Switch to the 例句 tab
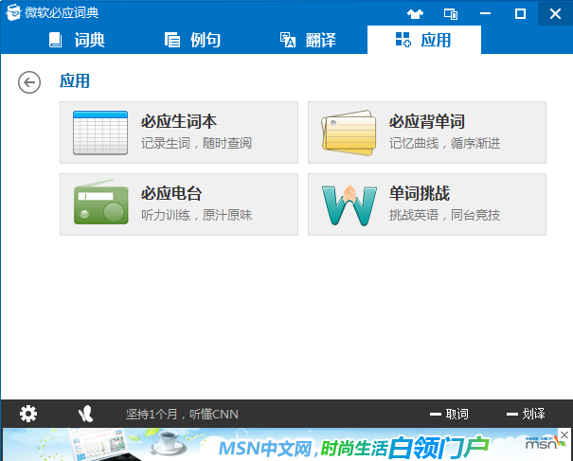 pos(192,40)
